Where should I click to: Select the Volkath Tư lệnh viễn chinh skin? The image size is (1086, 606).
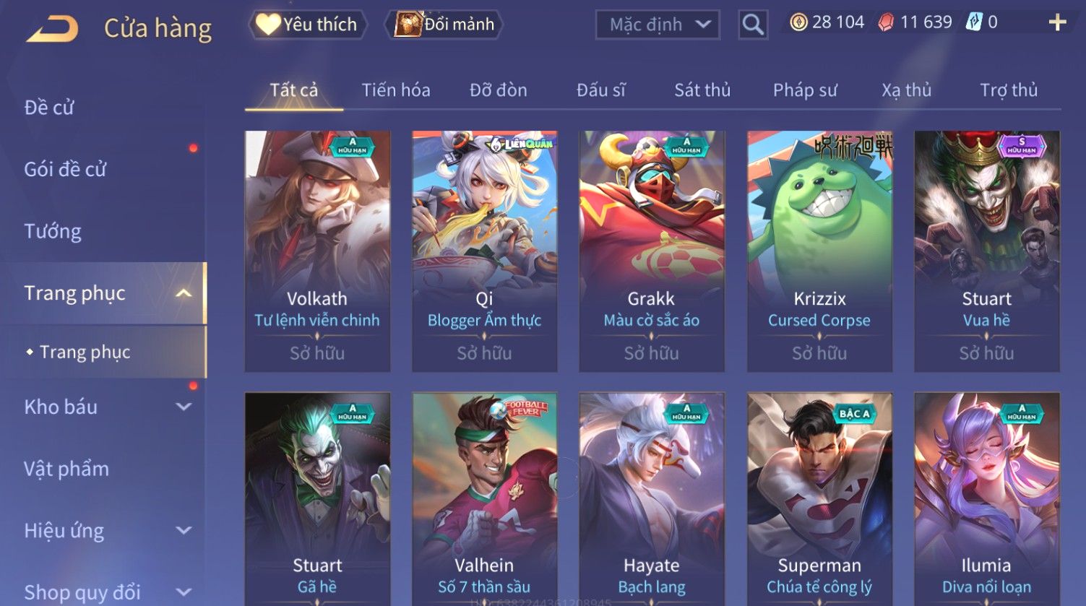coord(317,251)
